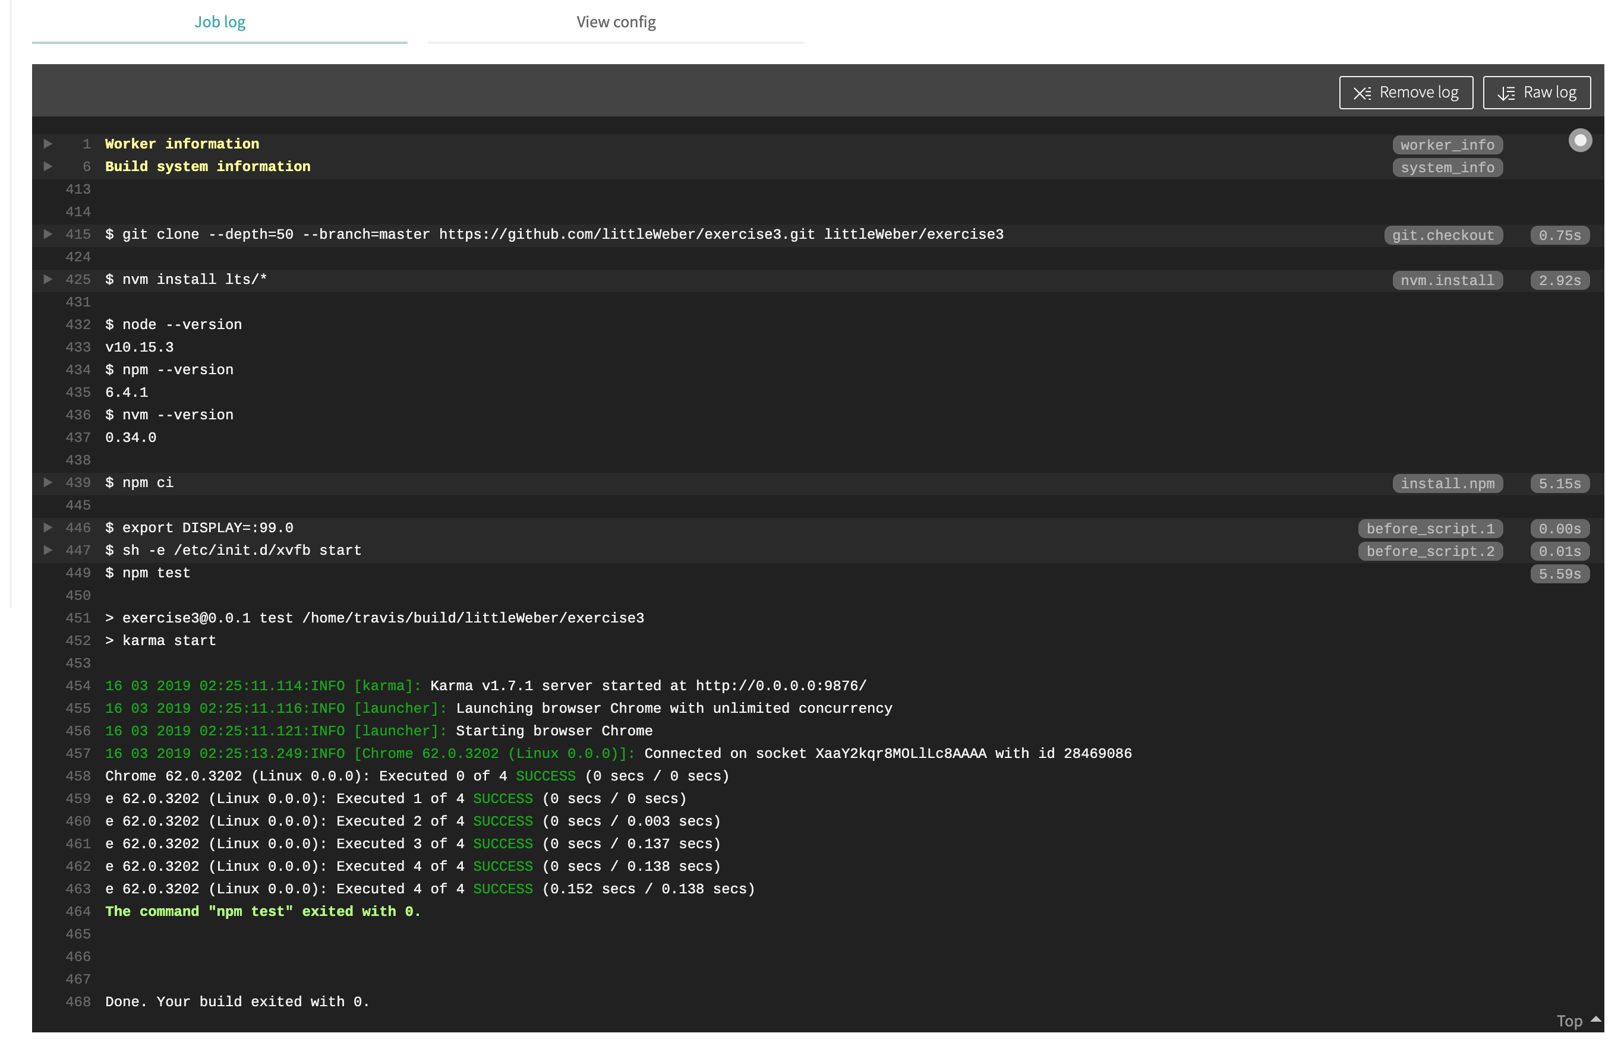Click the install.npm fold label
The image size is (1621, 1049).
(x=1447, y=484)
